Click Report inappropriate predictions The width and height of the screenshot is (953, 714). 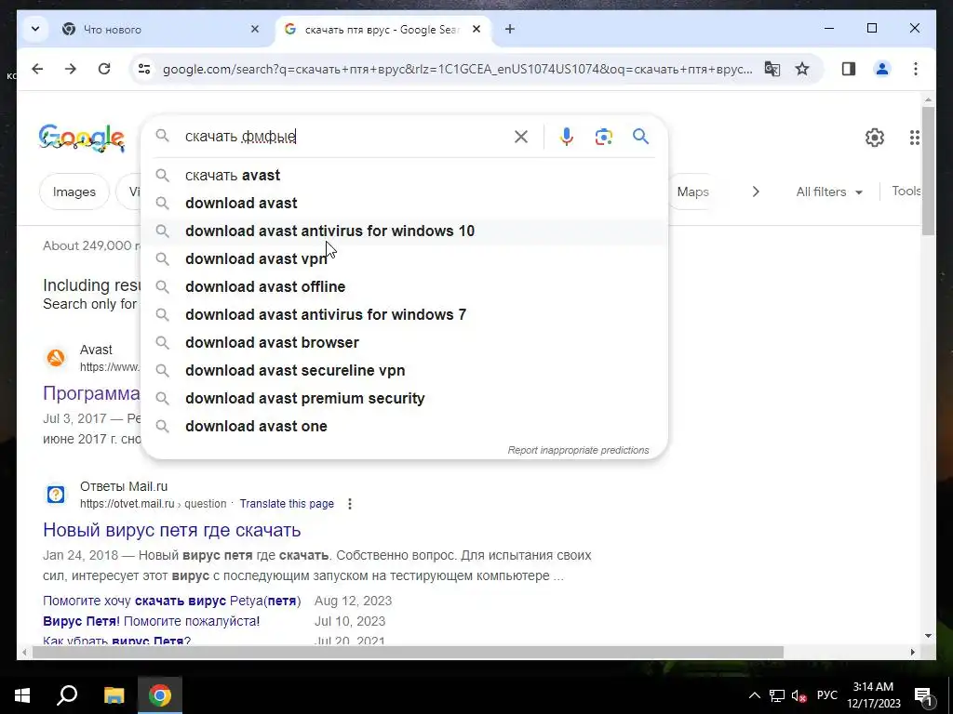click(578, 451)
